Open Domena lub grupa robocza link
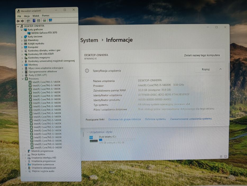The height and width of the screenshot is (186, 247). click(124, 119)
